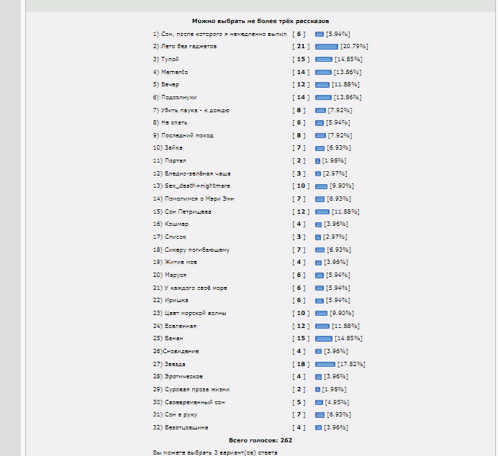Select the "Подсолнухи" poll entry

[x=180, y=97]
